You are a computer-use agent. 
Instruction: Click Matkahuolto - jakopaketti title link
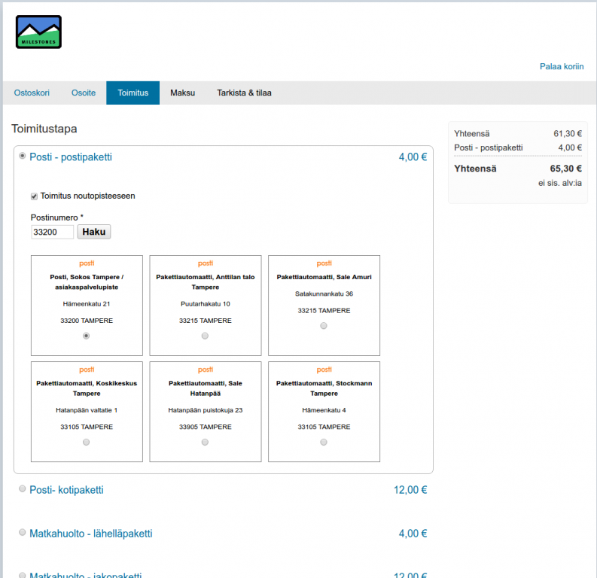[x=86, y=574]
